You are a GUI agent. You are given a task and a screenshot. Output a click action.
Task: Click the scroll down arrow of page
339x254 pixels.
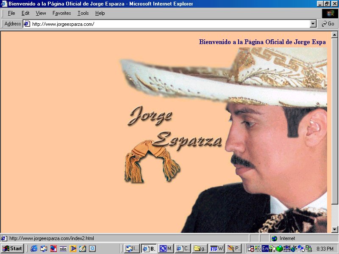coord(334,229)
